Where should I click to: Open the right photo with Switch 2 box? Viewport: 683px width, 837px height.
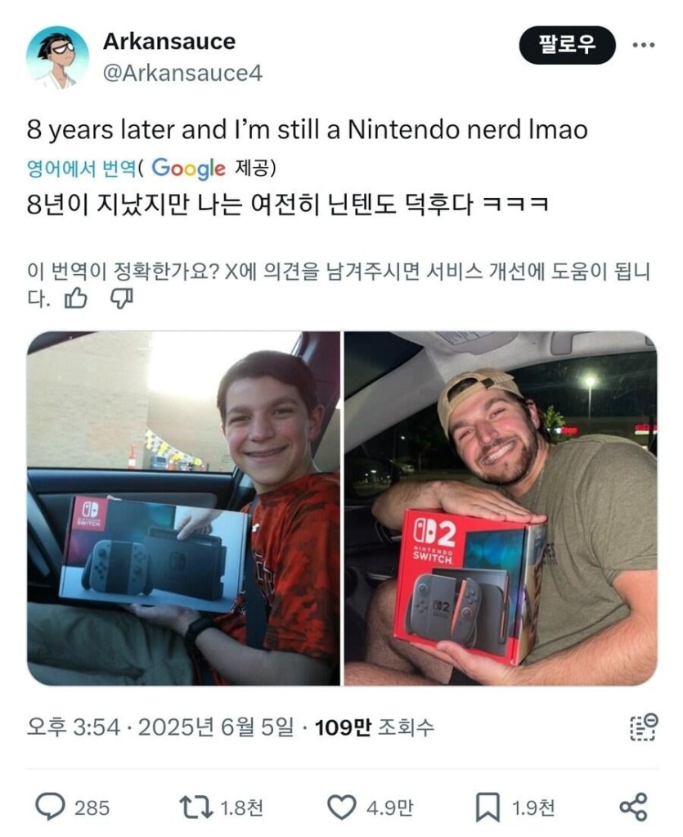(x=501, y=508)
